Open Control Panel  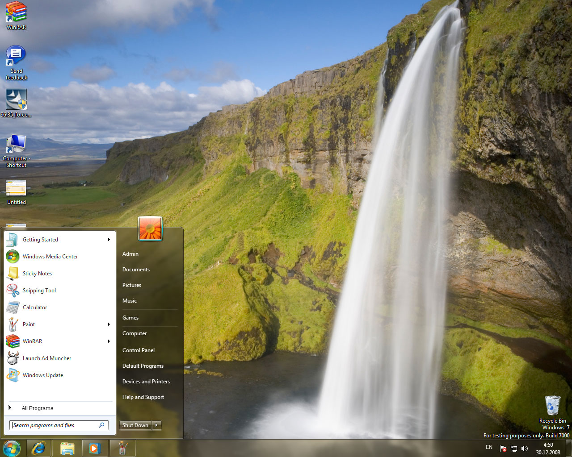[x=139, y=350]
